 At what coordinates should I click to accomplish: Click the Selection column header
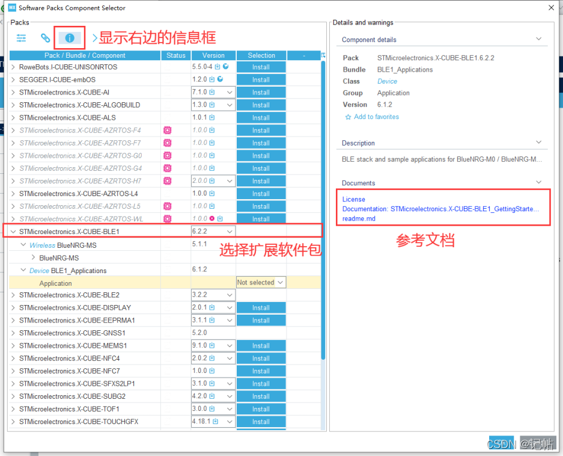click(261, 55)
